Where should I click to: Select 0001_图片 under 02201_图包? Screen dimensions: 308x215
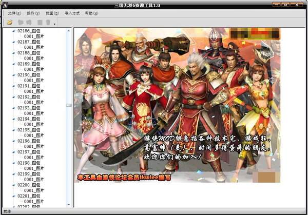34,201
